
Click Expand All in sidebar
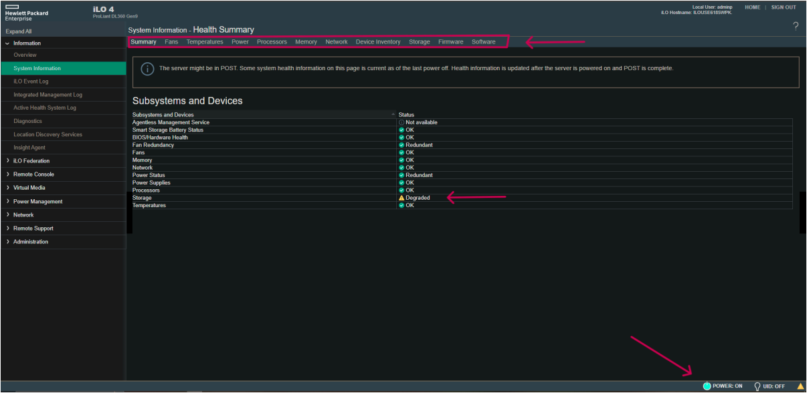point(18,31)
